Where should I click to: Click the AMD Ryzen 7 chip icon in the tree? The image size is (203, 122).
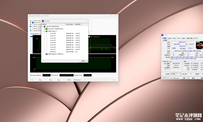47,31
